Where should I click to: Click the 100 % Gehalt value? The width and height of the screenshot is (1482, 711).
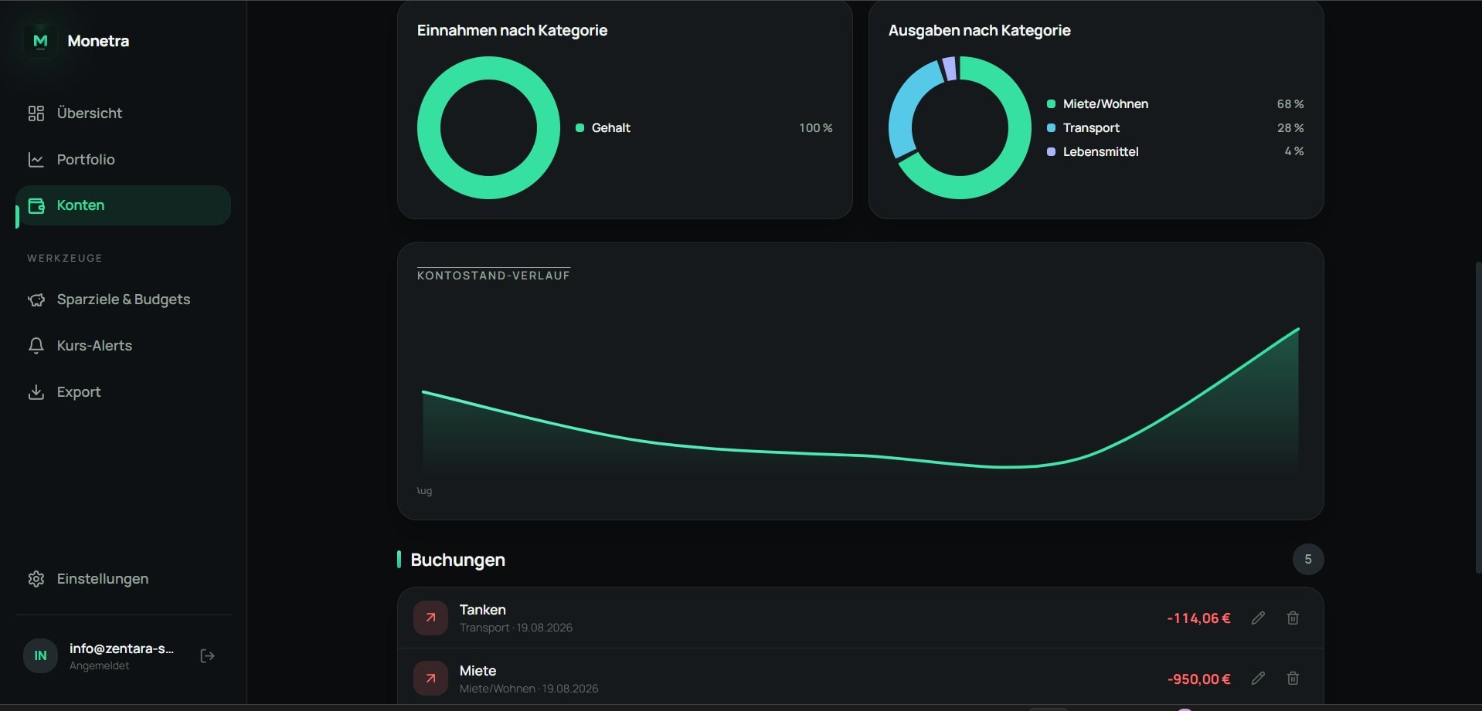[816, 128]
